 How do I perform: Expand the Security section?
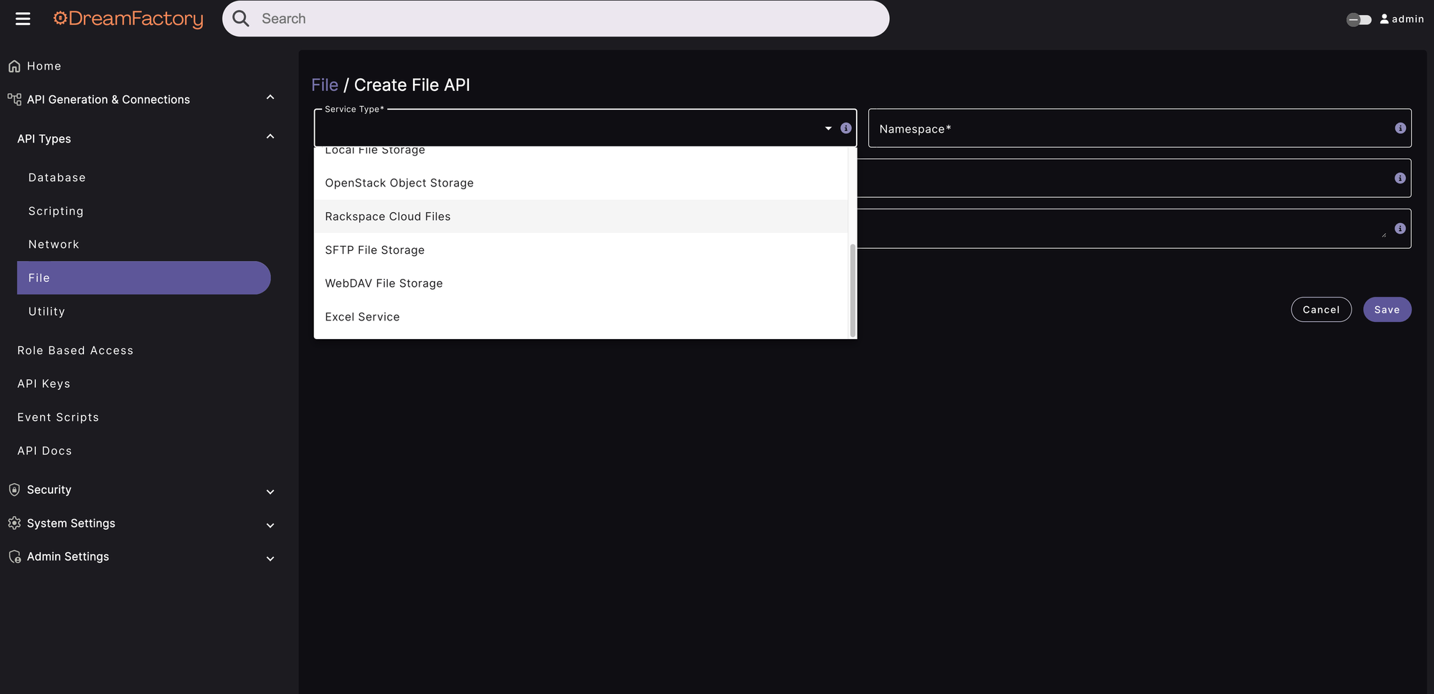coord(270,492)
